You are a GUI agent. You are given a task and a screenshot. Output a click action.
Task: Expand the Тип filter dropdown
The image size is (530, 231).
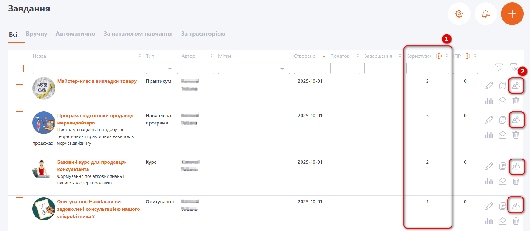click(162, 69)
